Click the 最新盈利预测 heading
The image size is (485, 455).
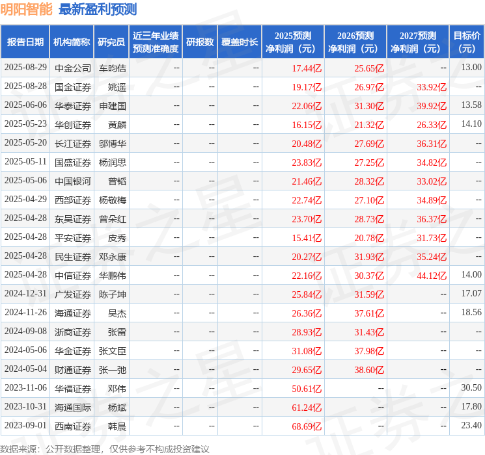98,9
